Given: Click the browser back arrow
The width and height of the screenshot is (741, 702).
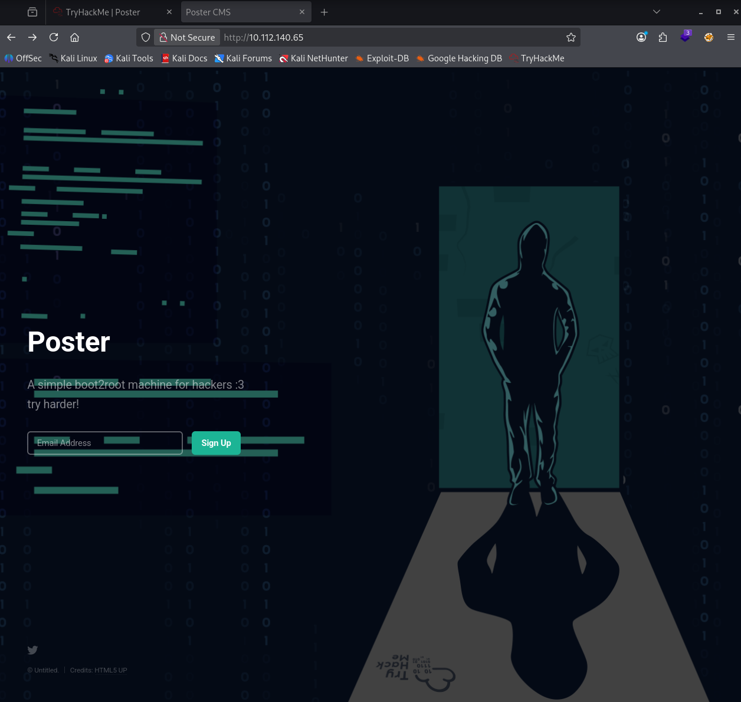Looking at the screenshot, I should [x=11, y=37].
